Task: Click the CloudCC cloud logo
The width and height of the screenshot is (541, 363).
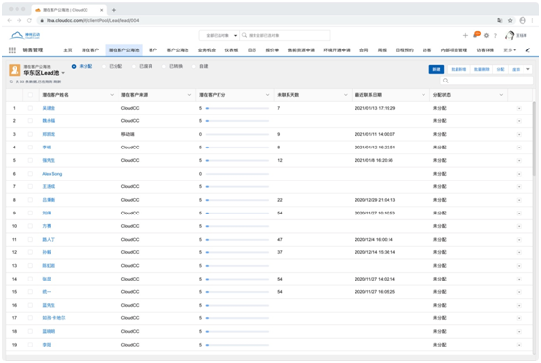Action: [x=24, y=35]
